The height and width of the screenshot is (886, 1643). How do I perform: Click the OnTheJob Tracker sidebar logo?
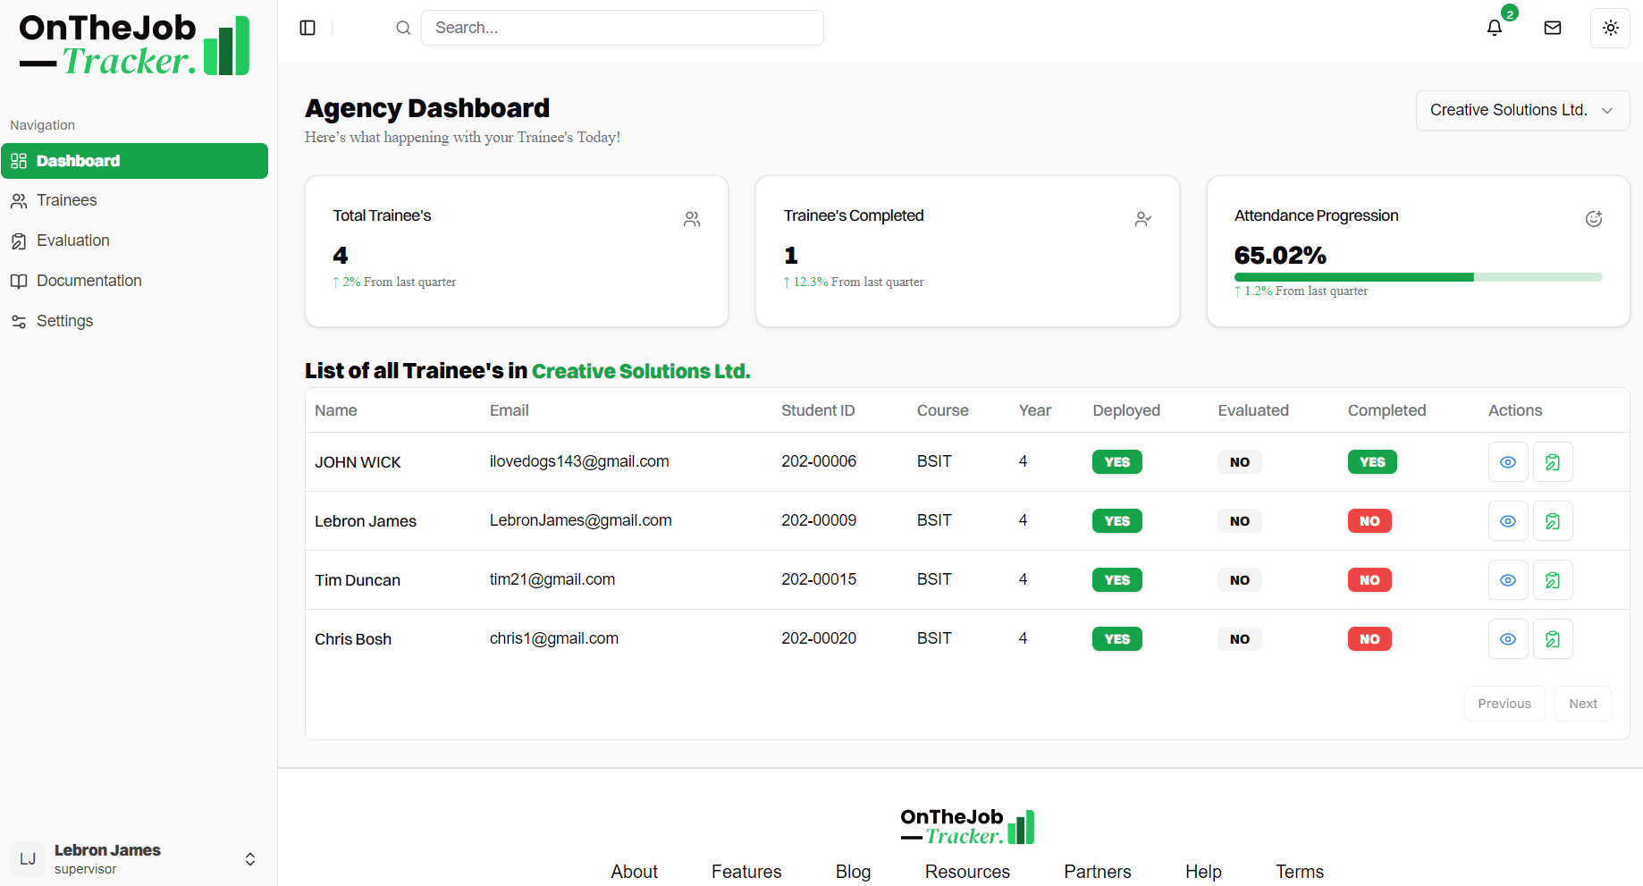tap(134, 45)
